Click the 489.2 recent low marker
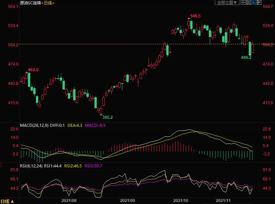Image resolution: width=275 pixels, height=204 pixels. 246,58
